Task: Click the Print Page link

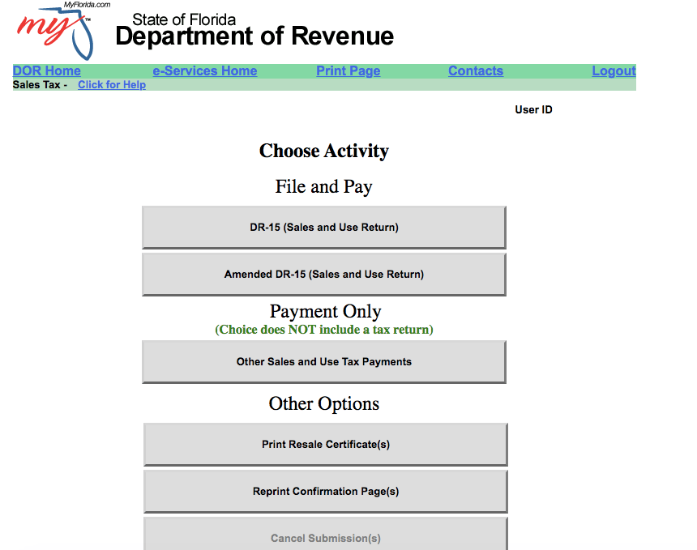Action: (348, 70)
